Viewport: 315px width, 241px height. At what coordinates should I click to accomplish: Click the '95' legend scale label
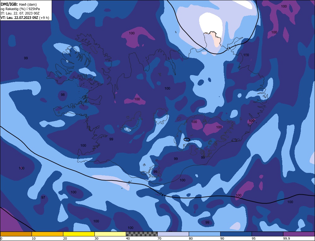point(254,238)
